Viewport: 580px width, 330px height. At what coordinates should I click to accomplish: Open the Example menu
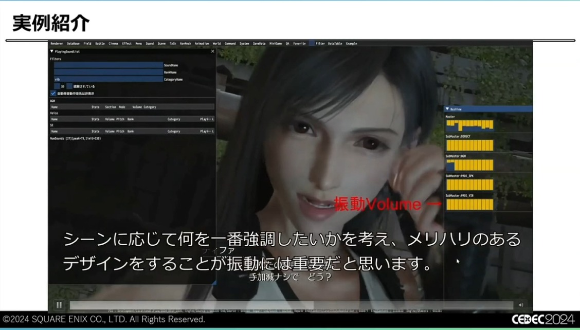pos(351,44)
